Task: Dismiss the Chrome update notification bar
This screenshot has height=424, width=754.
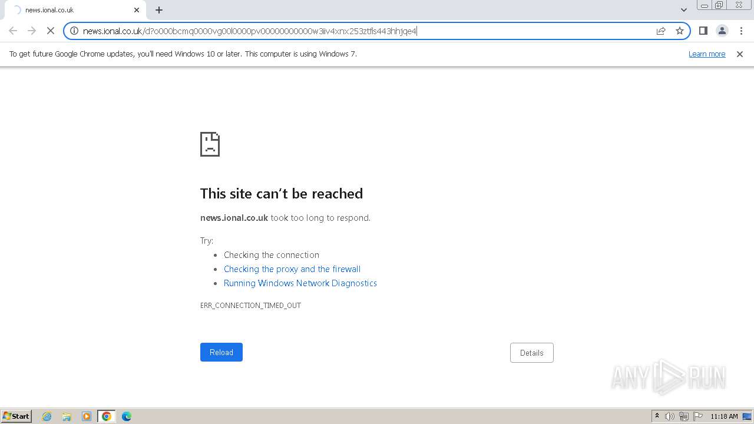Action: pos(740,54)
